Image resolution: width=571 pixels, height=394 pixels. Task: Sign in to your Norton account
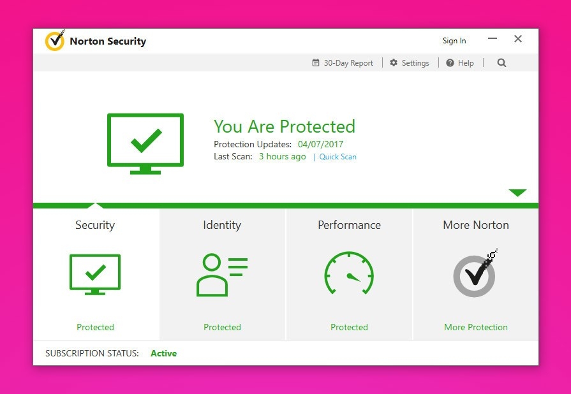tap(454, 40)
